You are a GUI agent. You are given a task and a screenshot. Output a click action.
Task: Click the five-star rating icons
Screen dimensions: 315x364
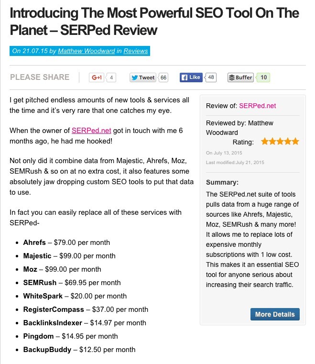point(280,142)
